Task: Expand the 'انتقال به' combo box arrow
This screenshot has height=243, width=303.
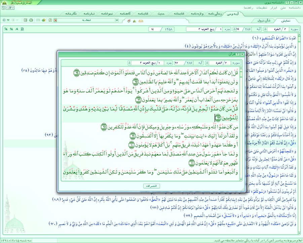Action: tap(117, 20)
